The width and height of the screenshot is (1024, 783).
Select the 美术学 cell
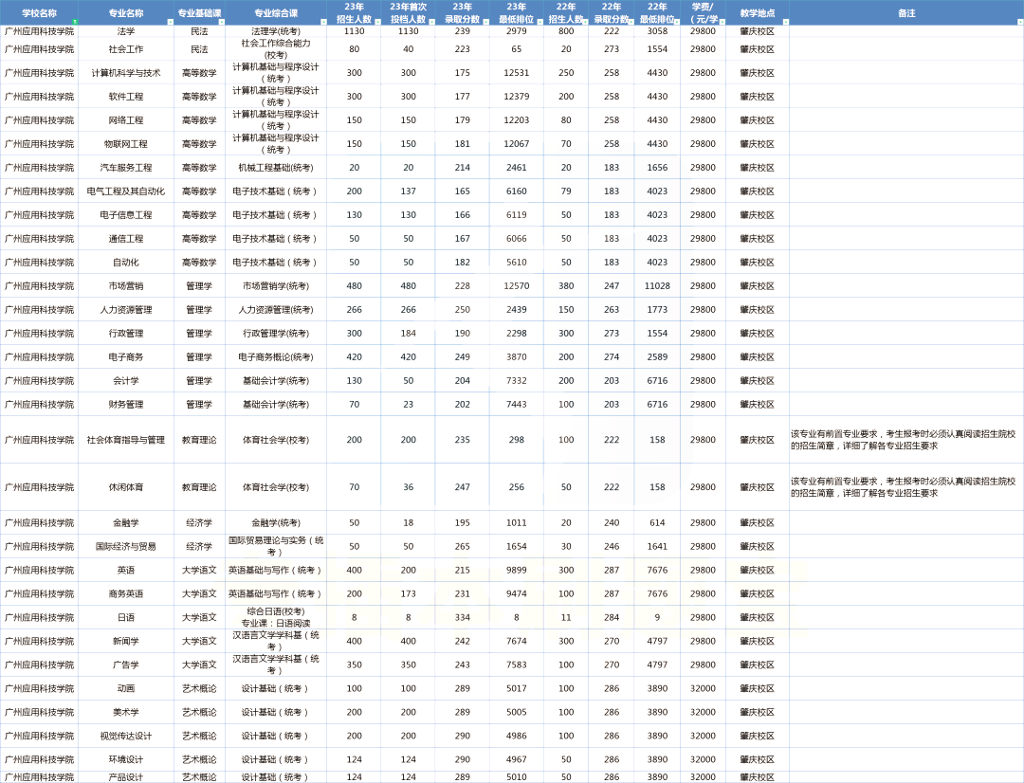[126, 712]
